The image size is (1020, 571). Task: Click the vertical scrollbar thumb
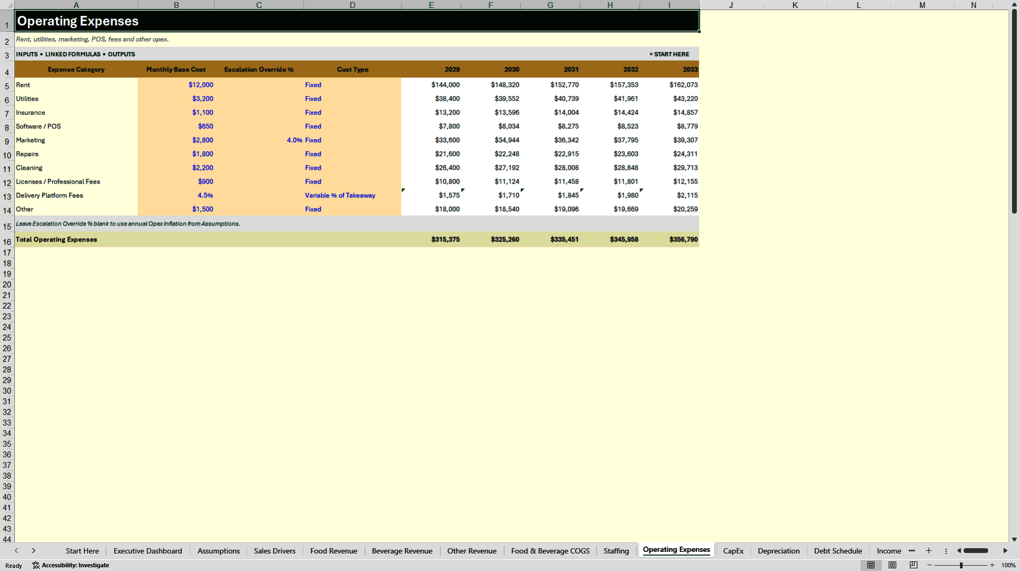point(1014,111)
